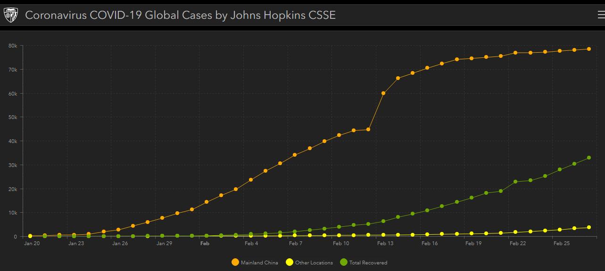Click the Feb 4 x-axis label
Screen dimensions: 605x271
coord(251,244)
